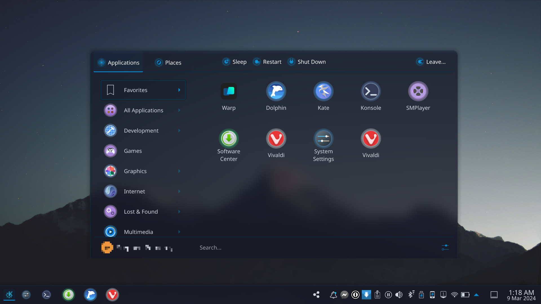Select the Applications tab
Image resolution: width=541 pixels, height=304 pixels.
(x=118, y=62)
